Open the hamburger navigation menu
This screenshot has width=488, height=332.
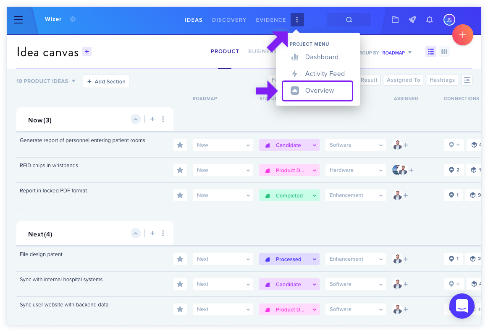click(x=18, y=20)
